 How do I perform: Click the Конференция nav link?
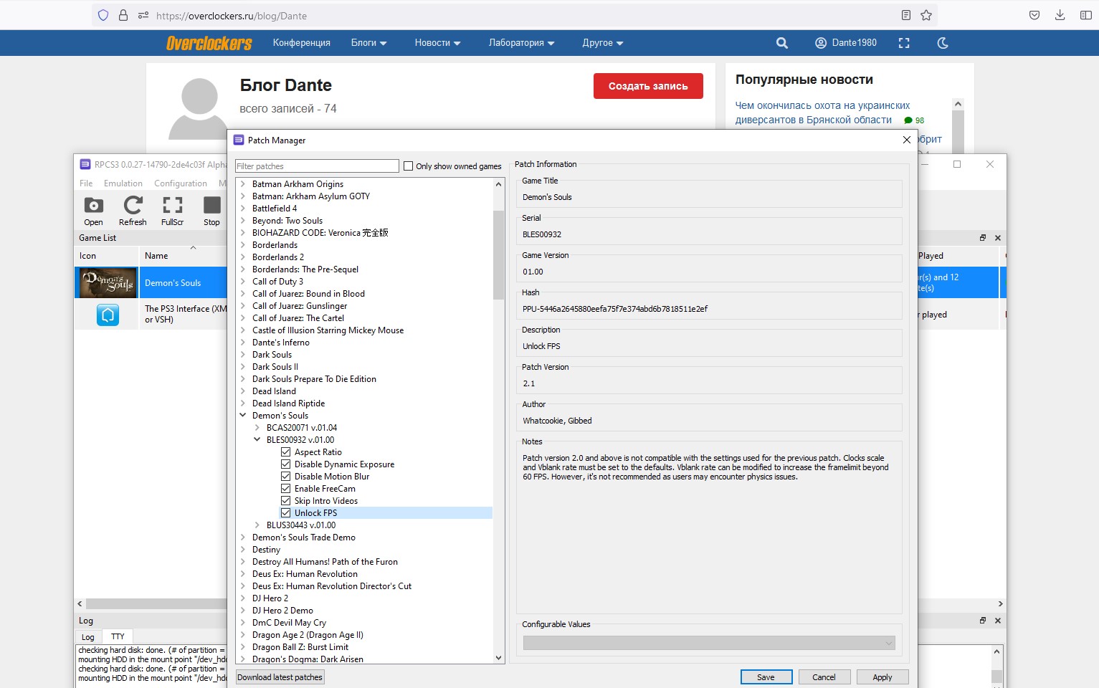click(302, 43)
